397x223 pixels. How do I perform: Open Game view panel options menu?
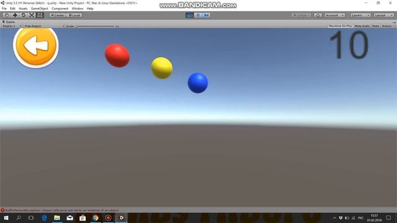394,22
